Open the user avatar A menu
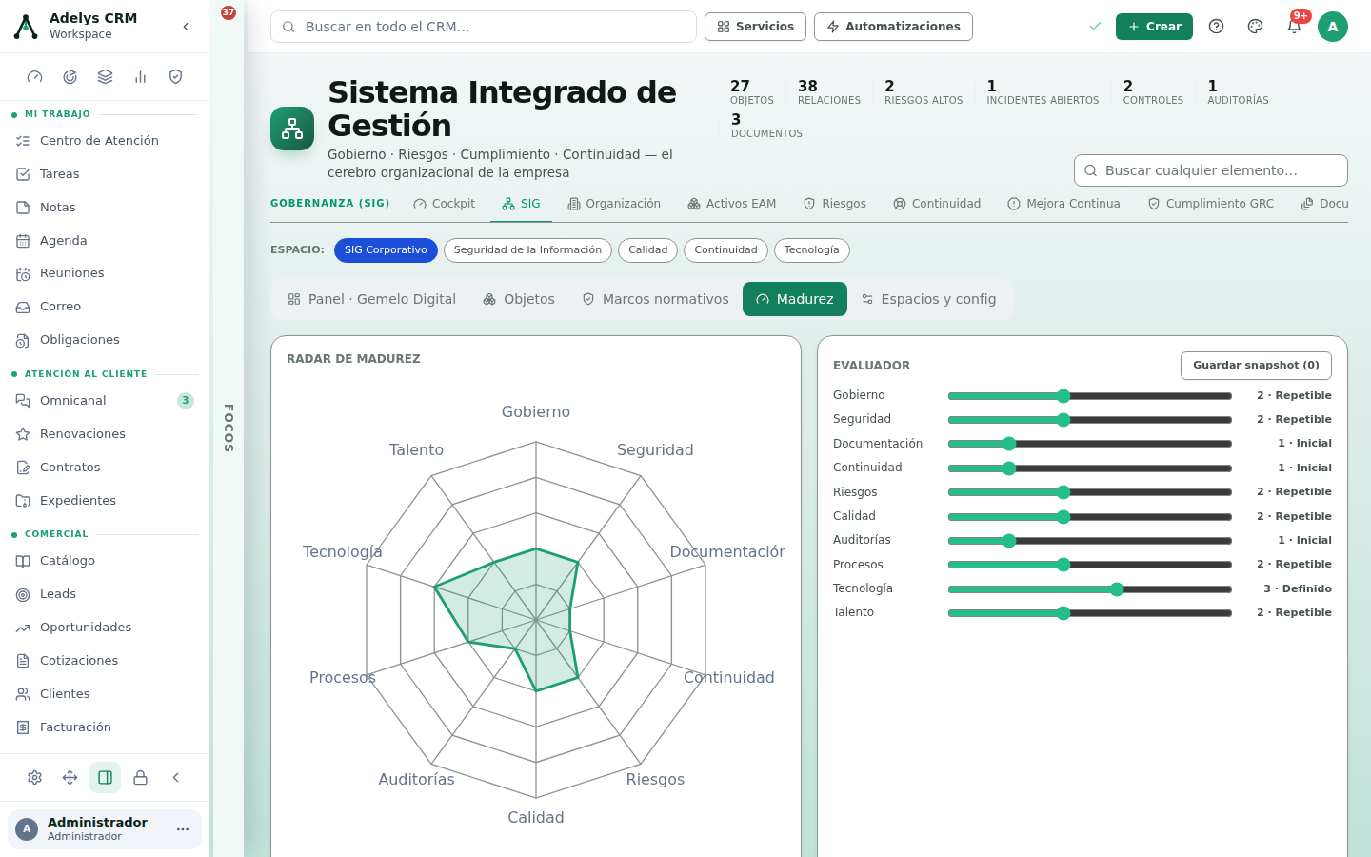 pyautogui.click(x=1333, y=27)
